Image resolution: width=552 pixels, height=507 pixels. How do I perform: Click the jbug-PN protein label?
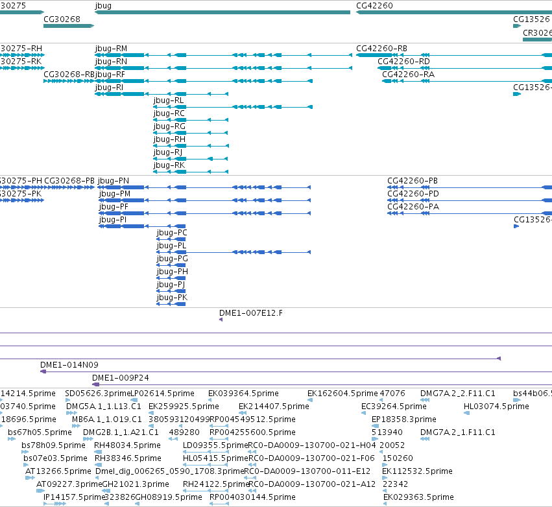click(114, 181)
